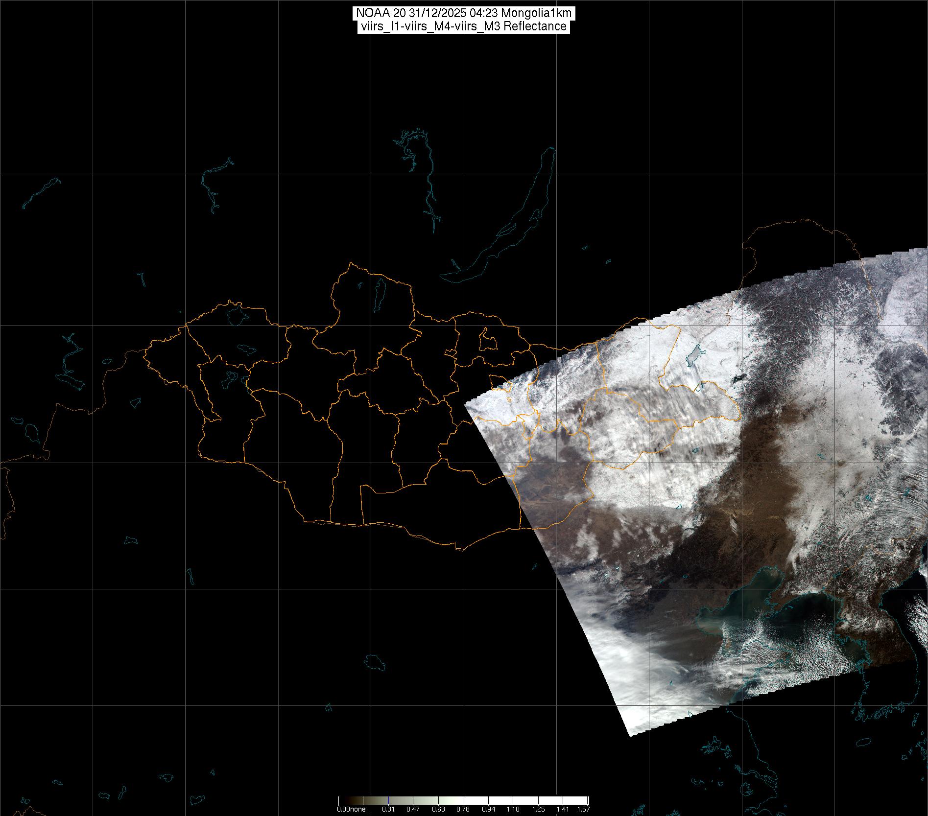
Task: Click the 0.94 value on the colorbar
Action: [x=488, y=809]
